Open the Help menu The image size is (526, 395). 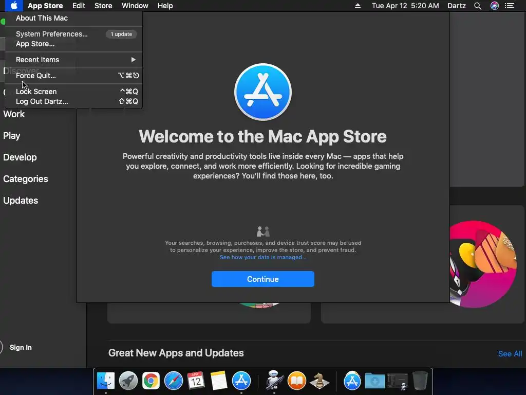[165, 6]
